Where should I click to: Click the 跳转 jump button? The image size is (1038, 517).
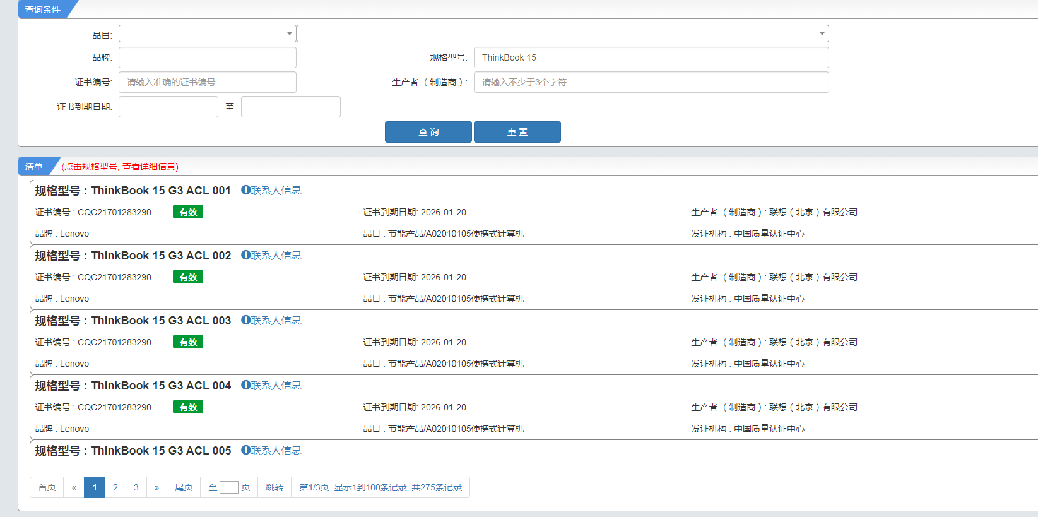click(274, 487)
